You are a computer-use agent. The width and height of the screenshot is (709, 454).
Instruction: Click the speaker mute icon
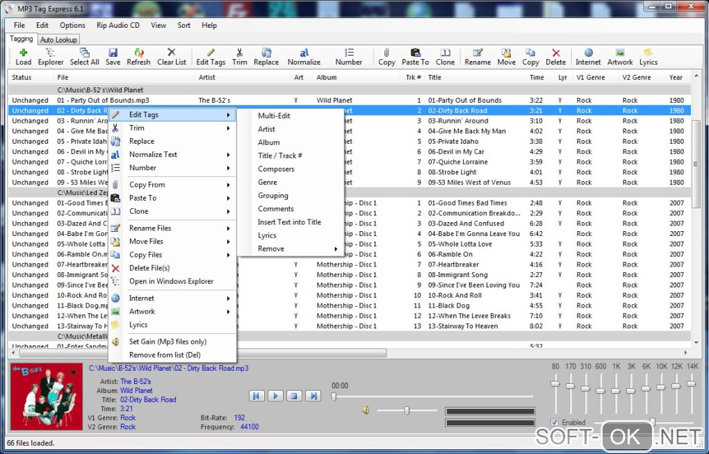click(x=366, y=410)
